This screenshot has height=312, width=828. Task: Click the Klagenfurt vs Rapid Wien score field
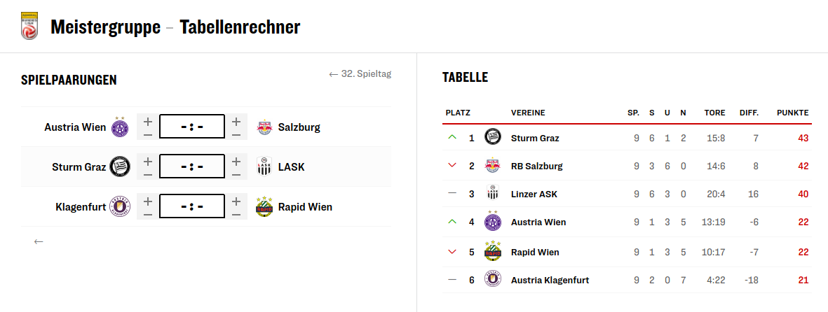[x=191, y=206]
